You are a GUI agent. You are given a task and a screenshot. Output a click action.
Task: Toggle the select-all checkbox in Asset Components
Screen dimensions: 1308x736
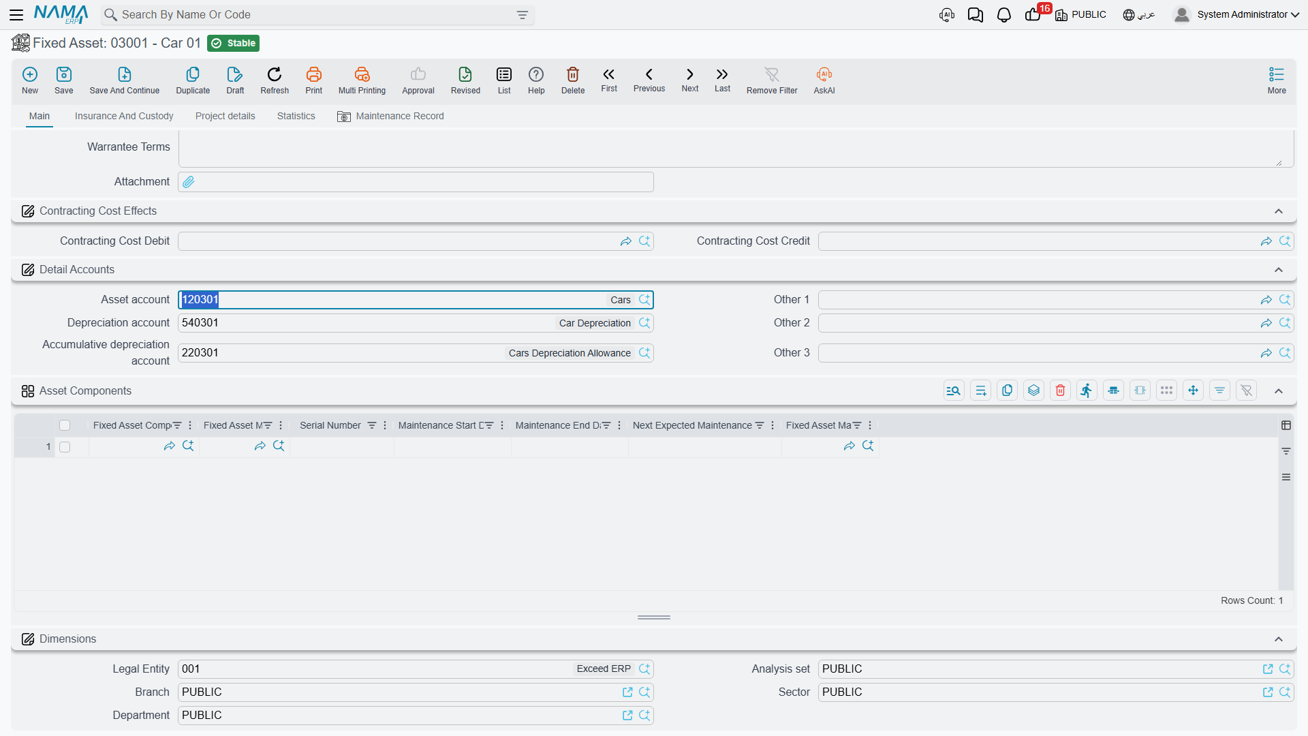point(65,425)
